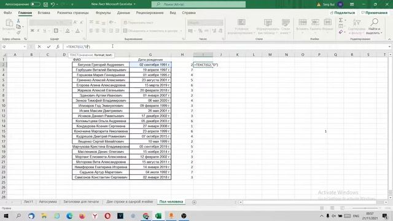
Task: Select column G header
Action: 150,55
